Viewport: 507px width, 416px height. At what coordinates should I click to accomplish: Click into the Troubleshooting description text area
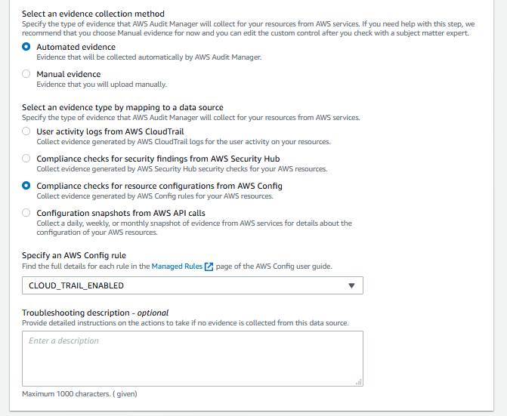(193, 359)
